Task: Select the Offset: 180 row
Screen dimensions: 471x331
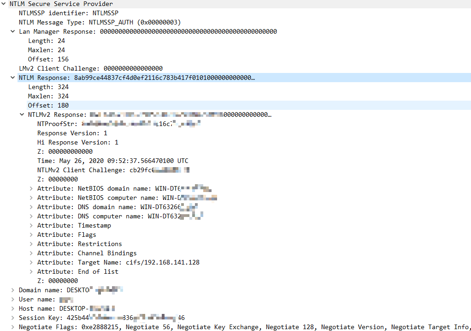Action: click(x=48, y=105)
